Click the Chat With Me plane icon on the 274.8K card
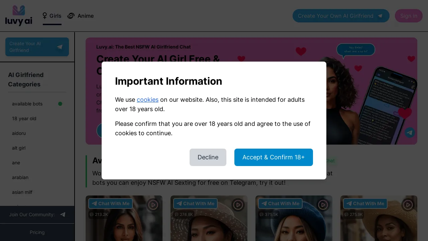The height and width of the screenshot is (241, 428). 179,204
